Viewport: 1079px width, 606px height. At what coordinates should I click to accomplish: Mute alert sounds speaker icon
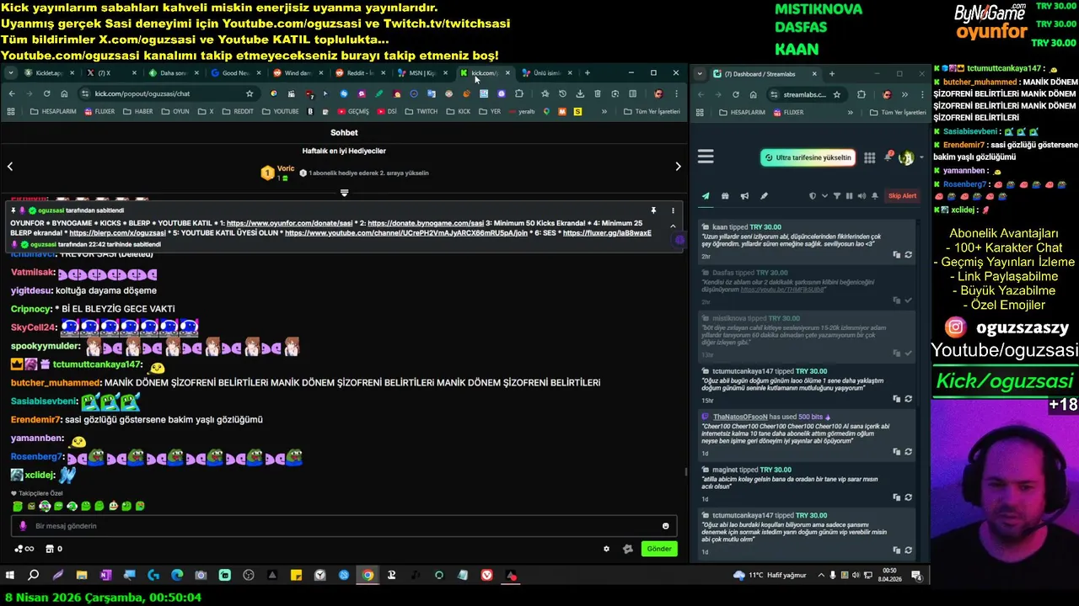[x=862, y=196]
